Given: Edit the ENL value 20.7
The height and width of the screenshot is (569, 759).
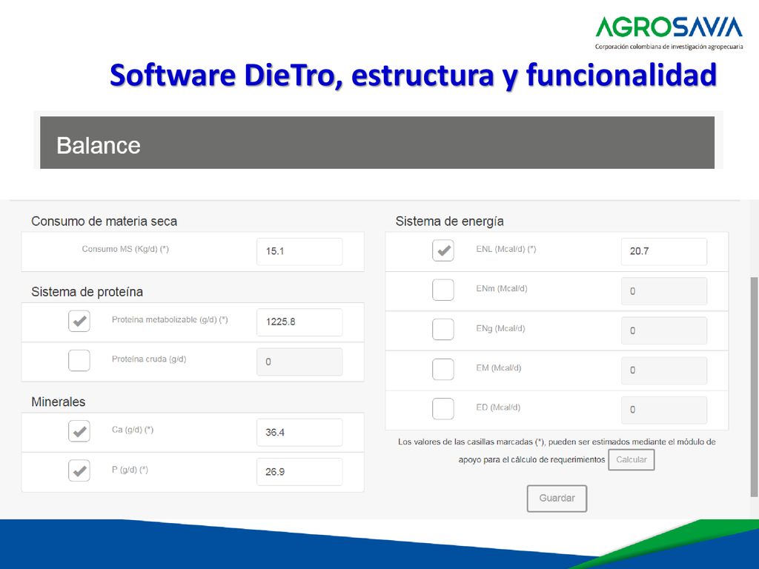Looking at the screenshot, I should tap(664, 252).
